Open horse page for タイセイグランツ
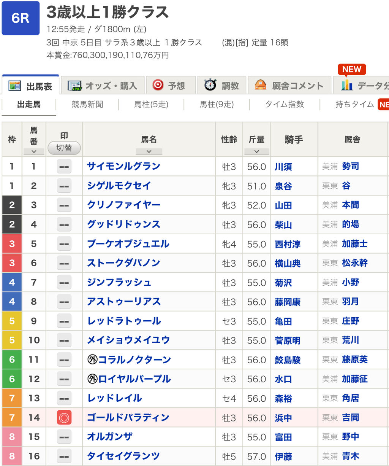Viewport: 389px width, 466px height. pyautogui.click(x=123, y=456)
